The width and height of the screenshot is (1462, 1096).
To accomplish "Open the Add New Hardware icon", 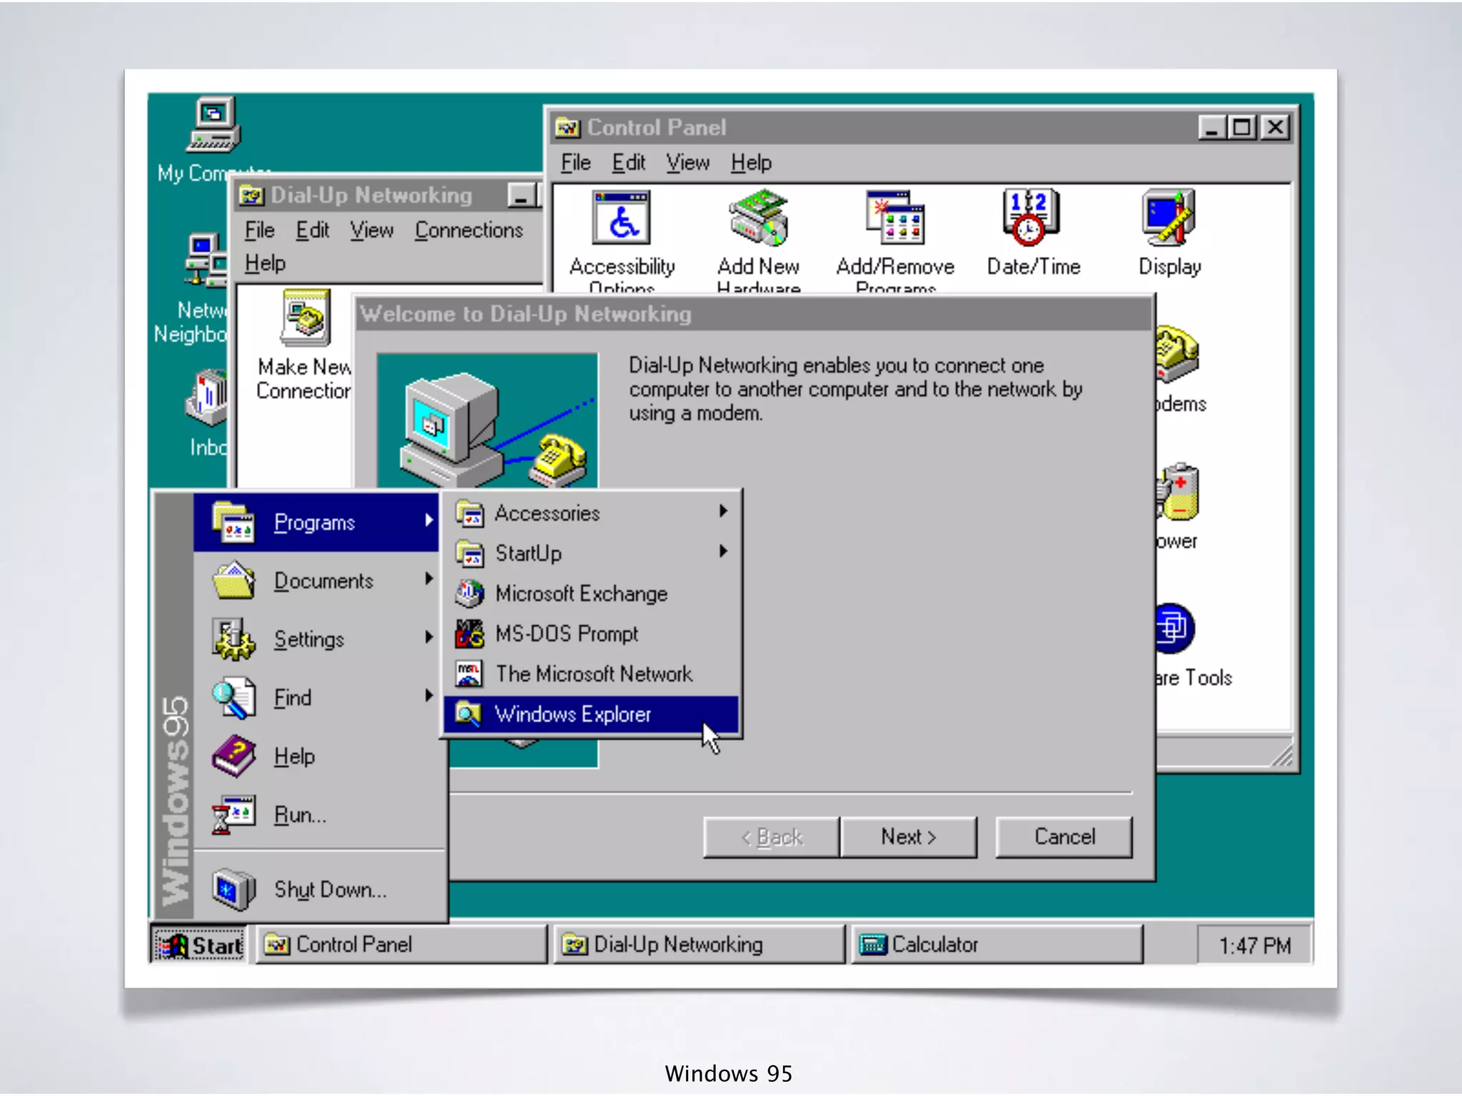I will click(758, 218).
